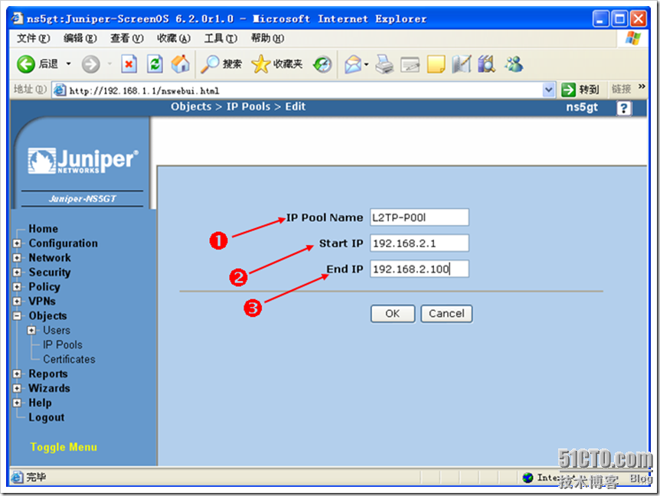The width and height of the screenshot is (660, 496).
Task: Click the Stop loading icon
Action: pos(129,64)
